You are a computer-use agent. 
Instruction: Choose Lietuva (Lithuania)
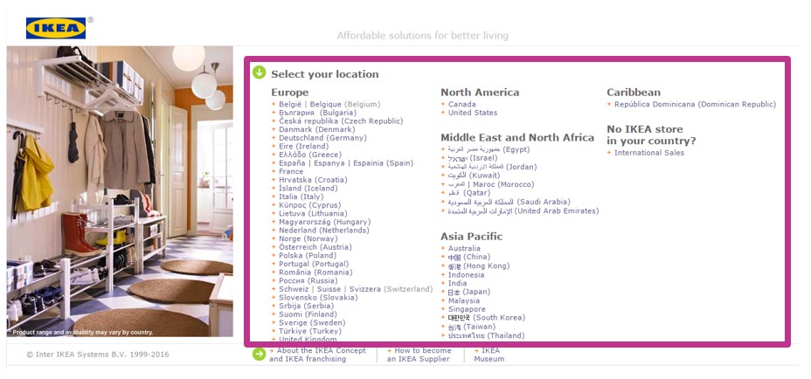coord(314,213)
